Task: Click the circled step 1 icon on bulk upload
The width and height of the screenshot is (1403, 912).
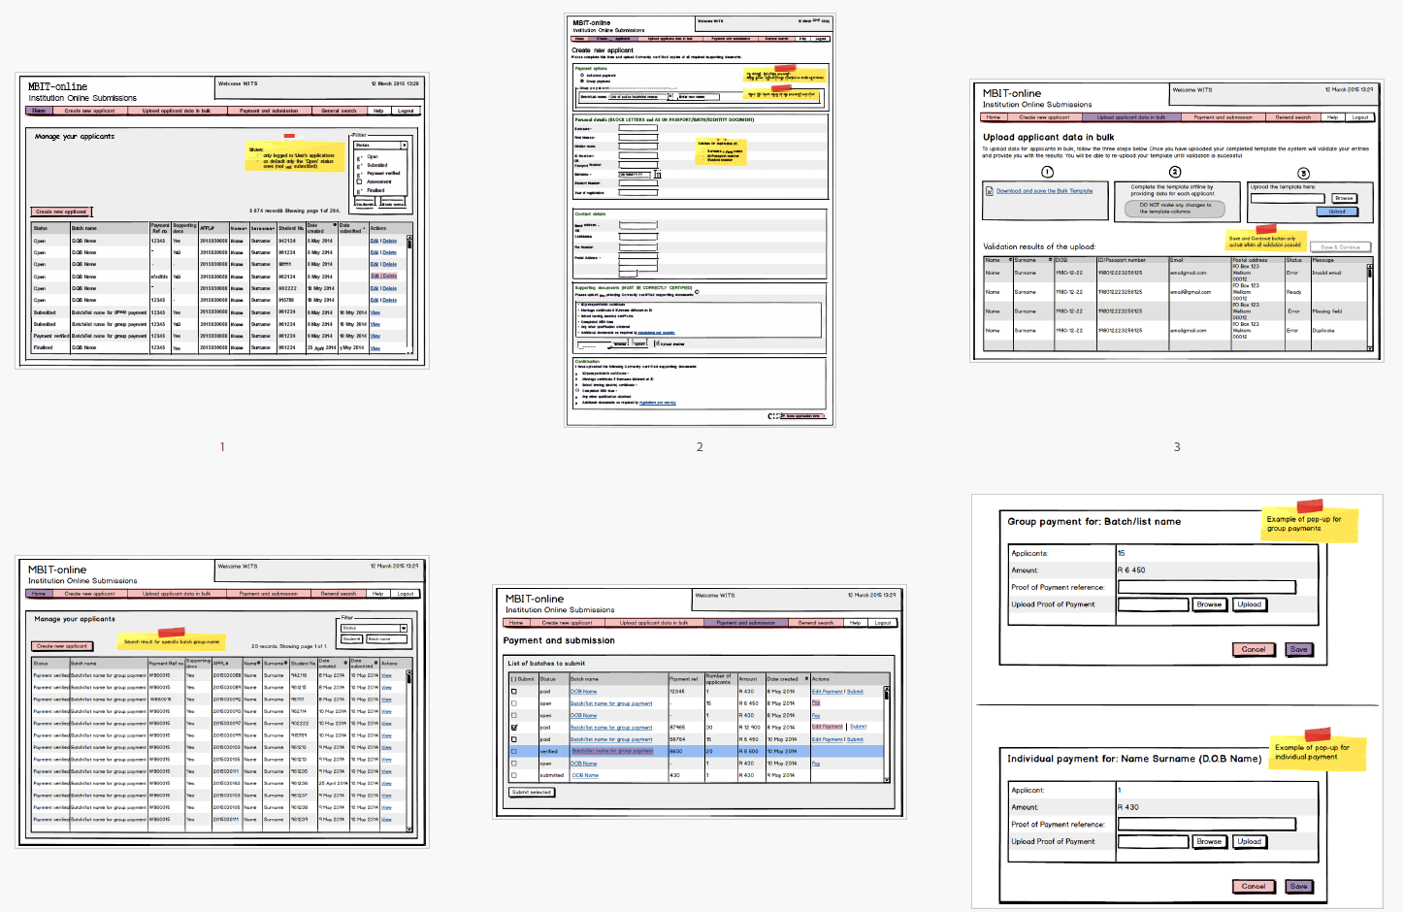Action: 1047,171
